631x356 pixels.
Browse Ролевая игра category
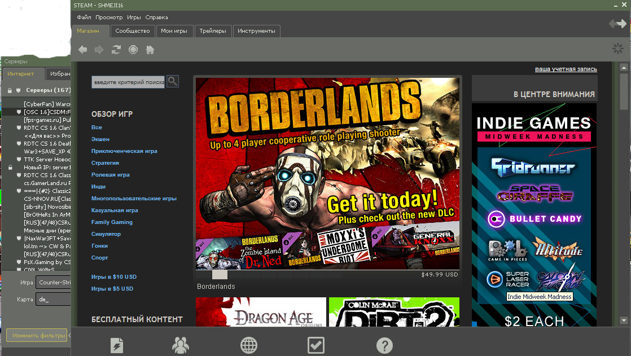click(x=110, y=174)
